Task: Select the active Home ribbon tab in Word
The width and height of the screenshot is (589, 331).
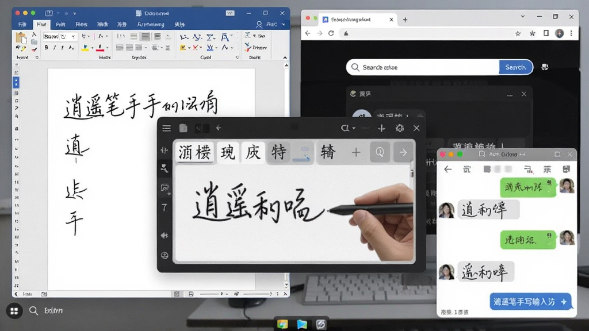Action: pos(41,24)
